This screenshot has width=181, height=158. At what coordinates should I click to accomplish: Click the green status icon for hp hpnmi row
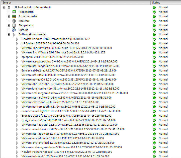tap(154, 57)
